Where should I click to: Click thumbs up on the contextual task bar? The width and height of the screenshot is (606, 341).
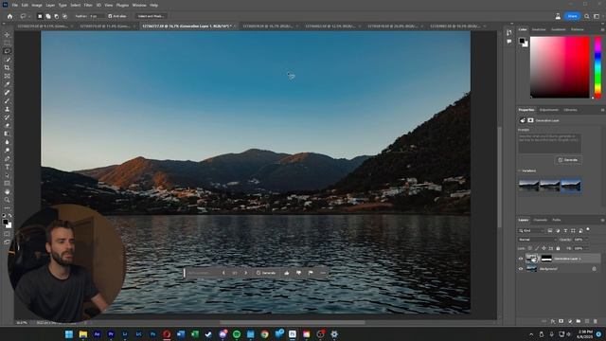286,273
